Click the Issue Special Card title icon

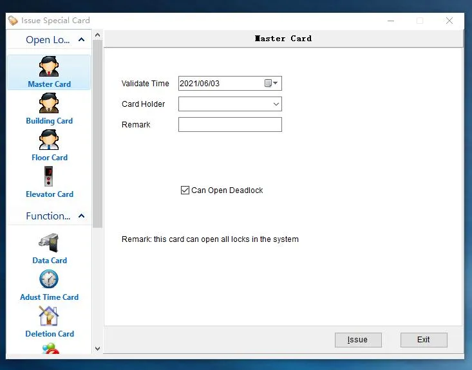point(12,21)
